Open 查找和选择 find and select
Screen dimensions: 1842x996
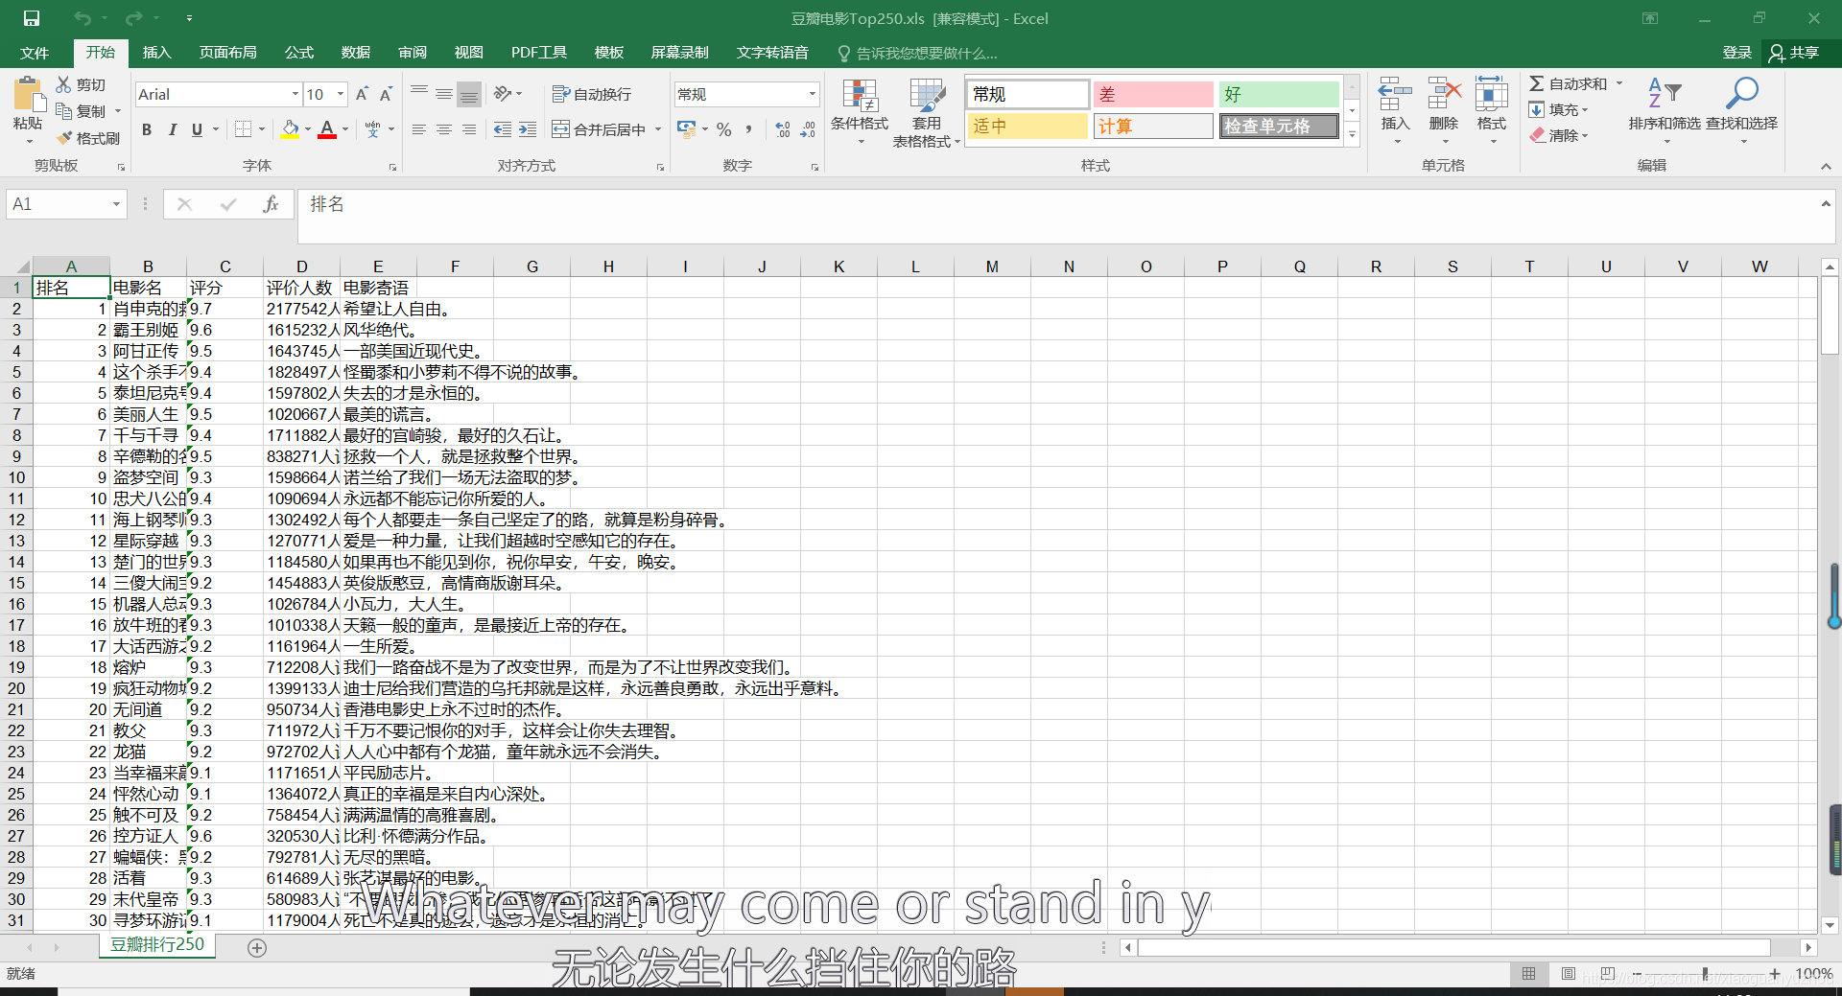(1742, 110)
